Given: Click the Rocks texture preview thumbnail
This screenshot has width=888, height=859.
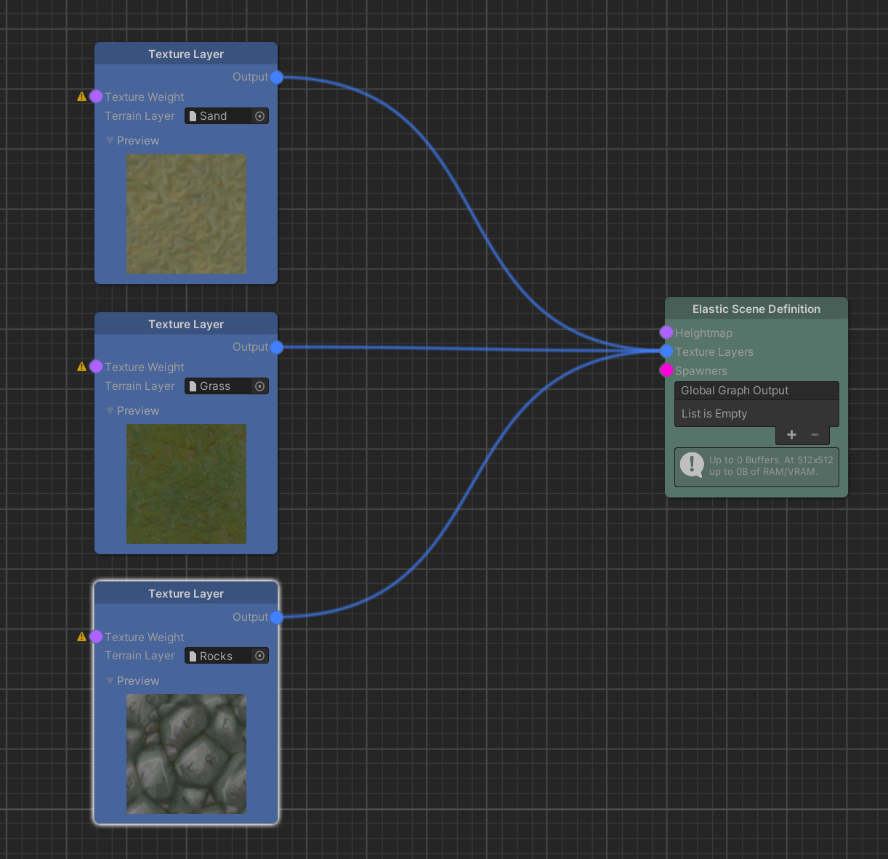Looking at the screenshot, I should [186, 754].
